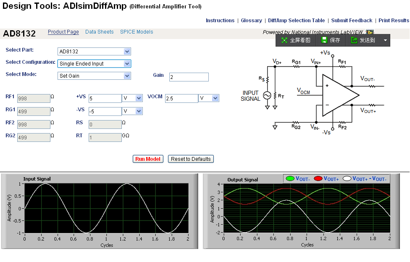Click the RT resistance field
Viewport: 410px width, 262px height.
105,138
